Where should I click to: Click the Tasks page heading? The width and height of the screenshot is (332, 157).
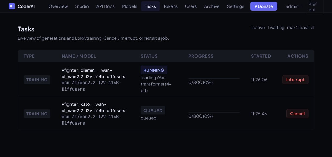[26, 29]
